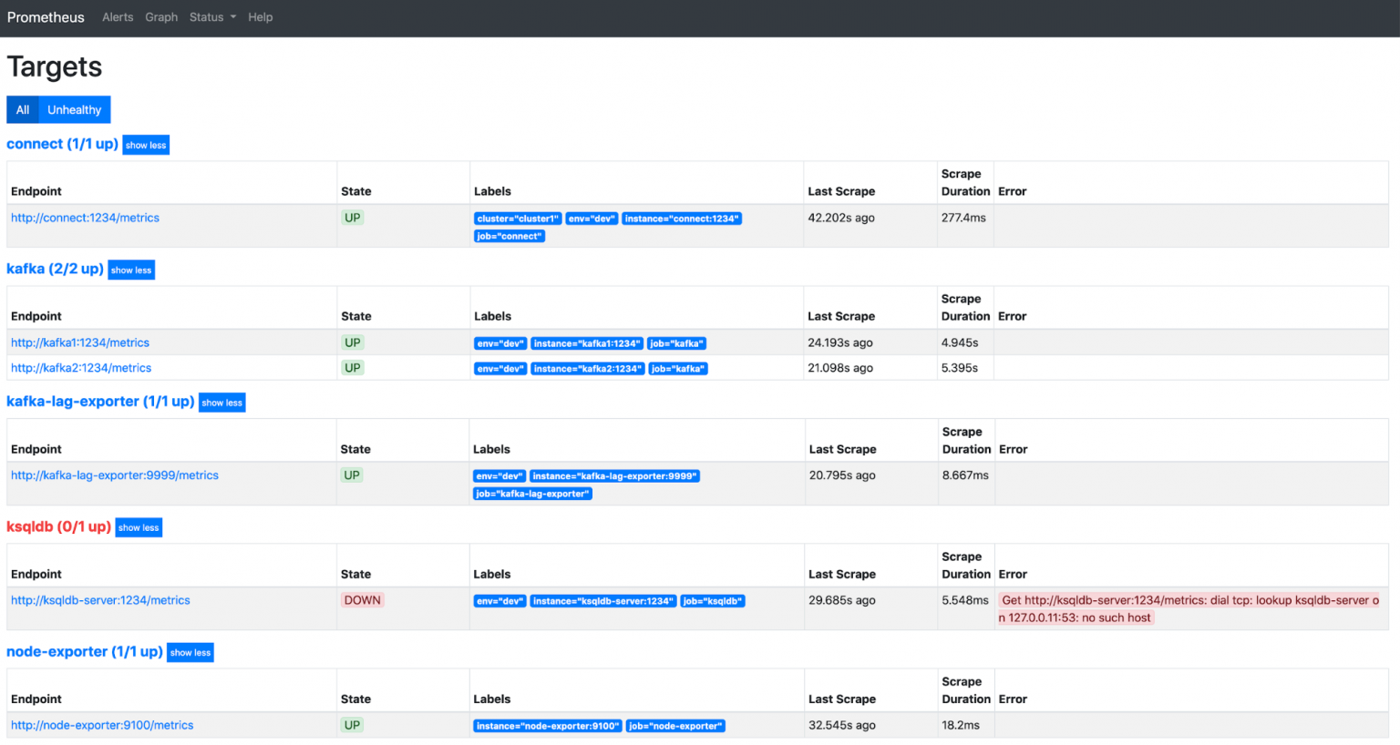Open the Status dropdown menu

pyautogui.click(x=211, y=17)
